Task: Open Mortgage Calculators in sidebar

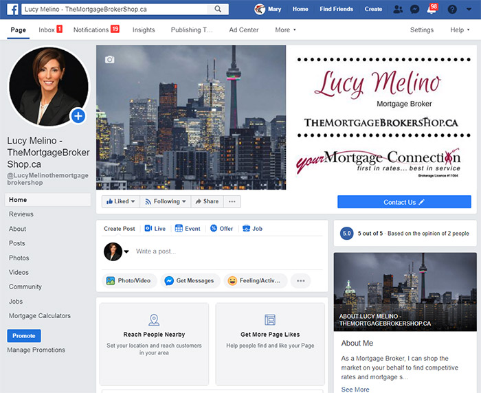Action: tap(40, 316)
